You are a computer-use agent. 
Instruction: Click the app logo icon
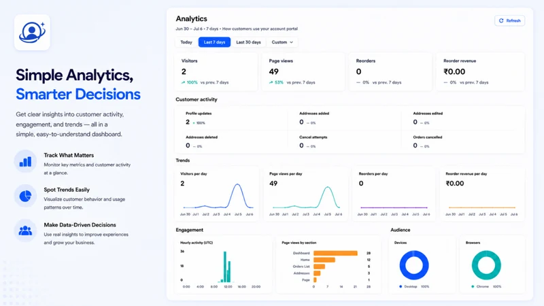(x=32, y=32)
